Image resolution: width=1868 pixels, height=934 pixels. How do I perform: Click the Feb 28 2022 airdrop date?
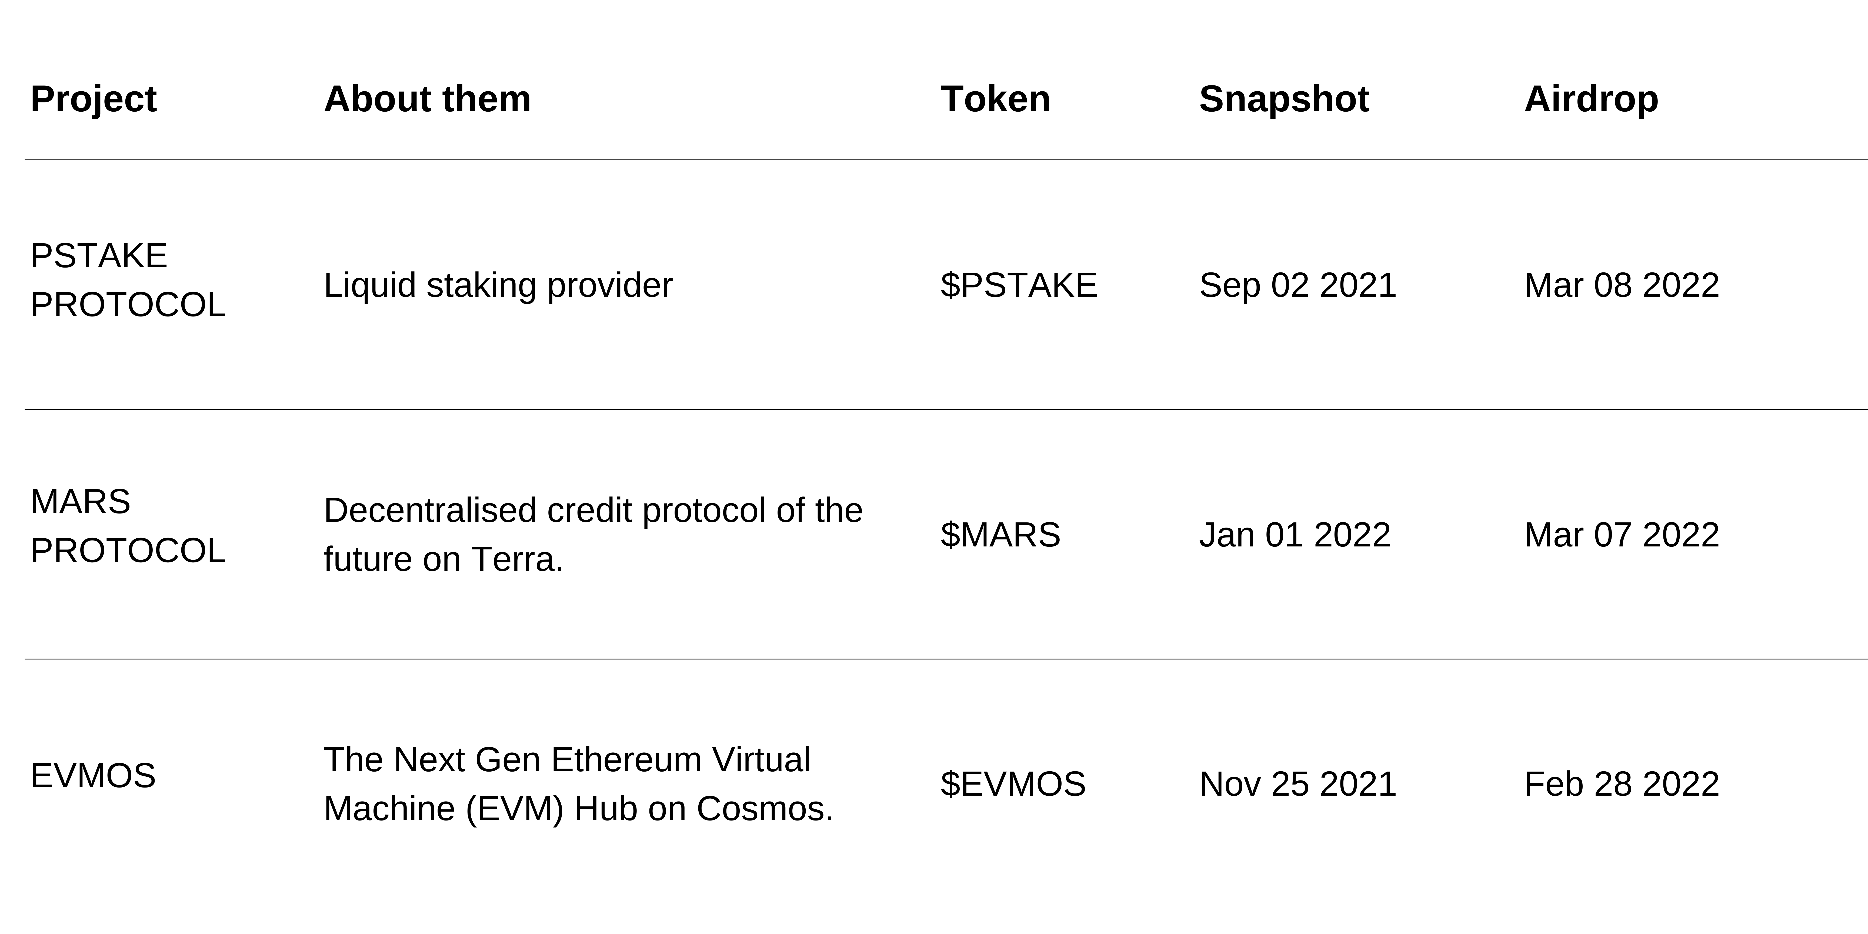pos(1622,784)
